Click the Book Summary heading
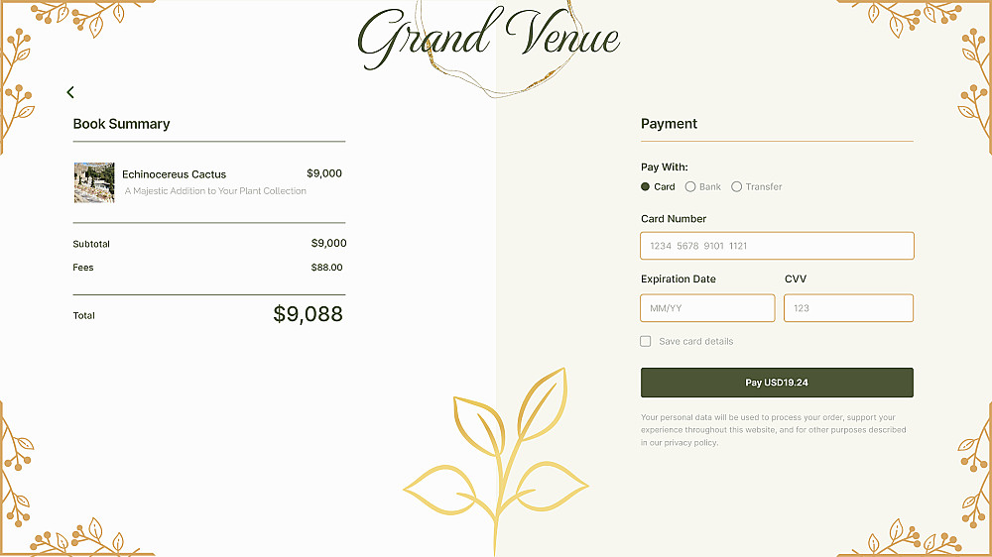992x557 pixels. [121, 124]
